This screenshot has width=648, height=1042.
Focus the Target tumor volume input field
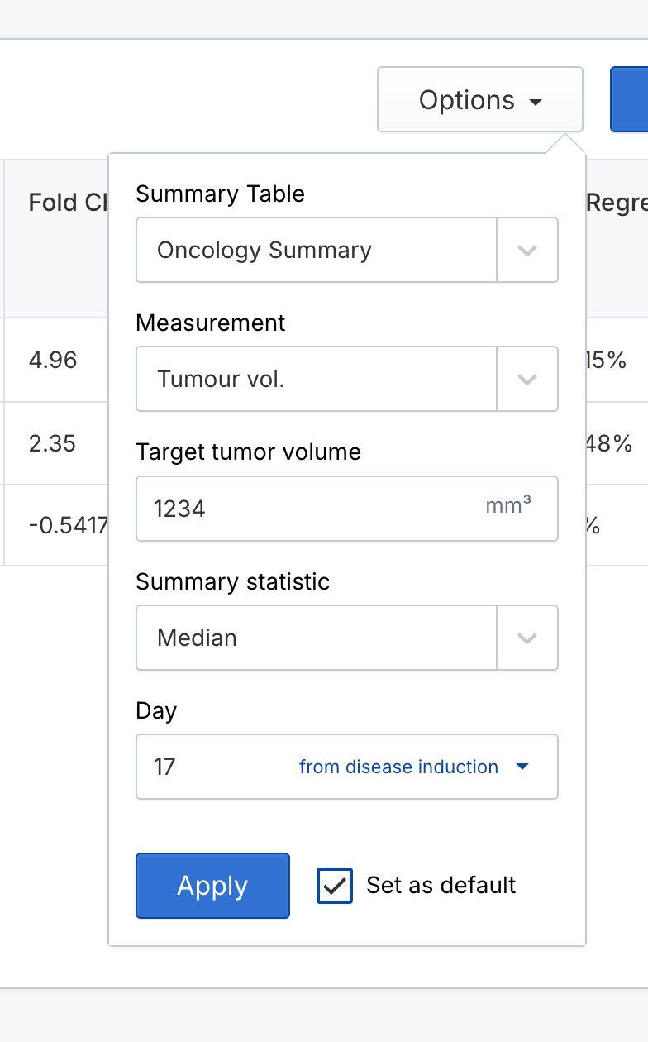click(x=314, y=509)
